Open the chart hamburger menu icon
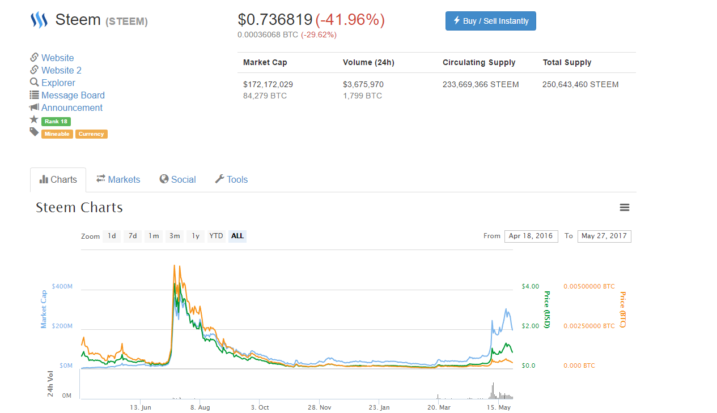 coord(625,208)
